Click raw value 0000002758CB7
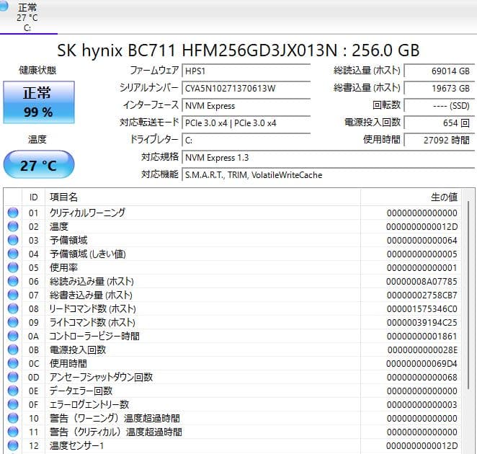The width and height of the screenshot is (477, 454). coord(422,295)
